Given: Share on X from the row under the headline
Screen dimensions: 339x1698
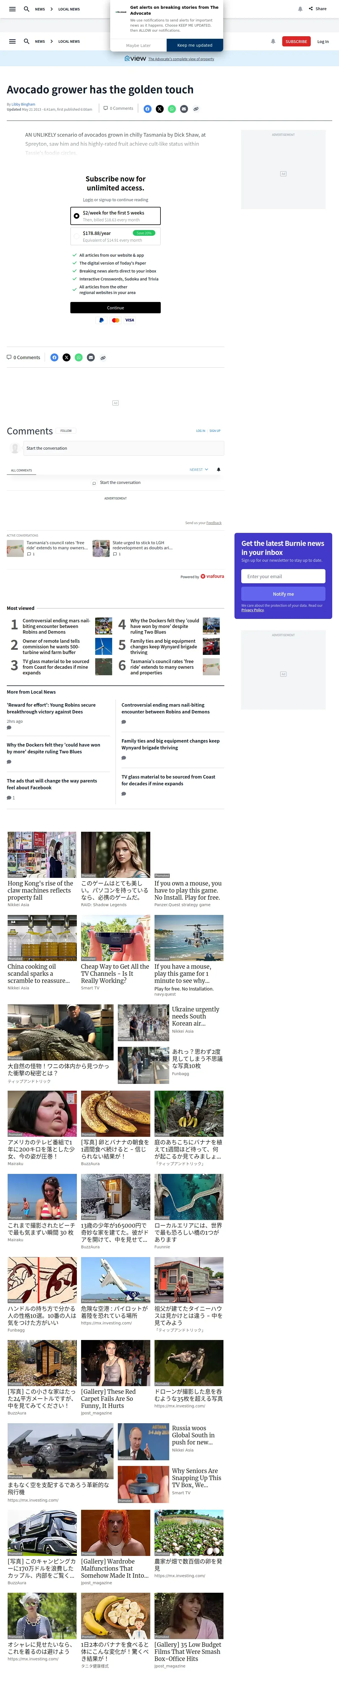Looking at the screenshot, I should (x=159, y=109).
